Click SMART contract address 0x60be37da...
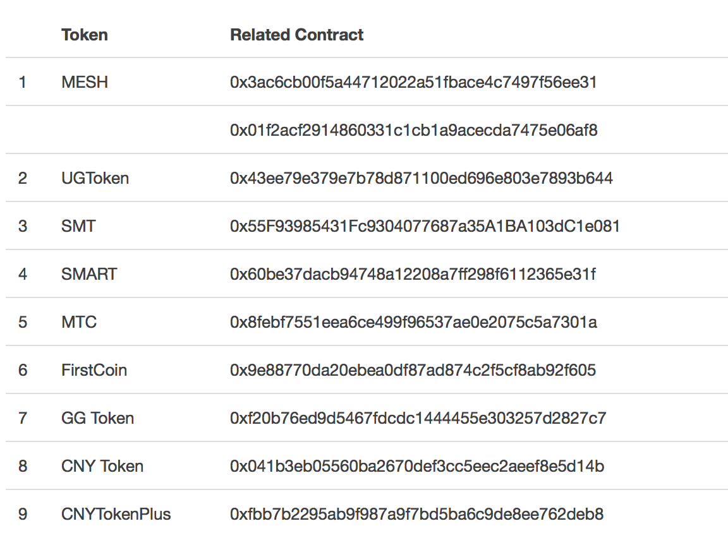 coord(413,274)
